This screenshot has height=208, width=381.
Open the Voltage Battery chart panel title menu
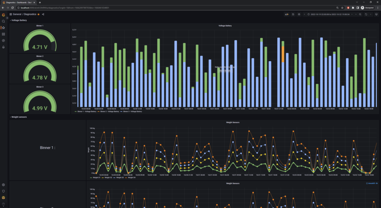(x=225, y=26)
